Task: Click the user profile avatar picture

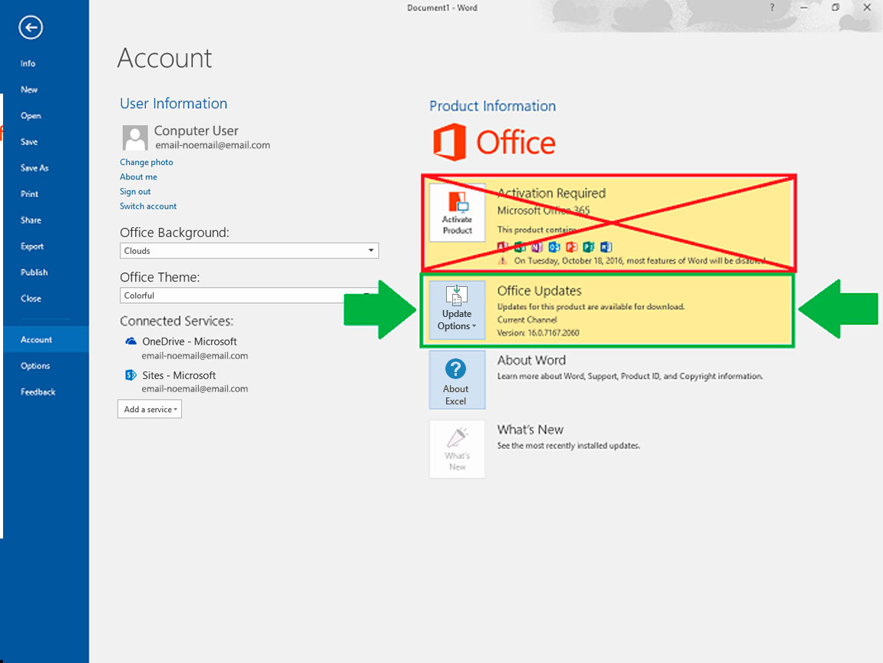Action: pos(135,138)
